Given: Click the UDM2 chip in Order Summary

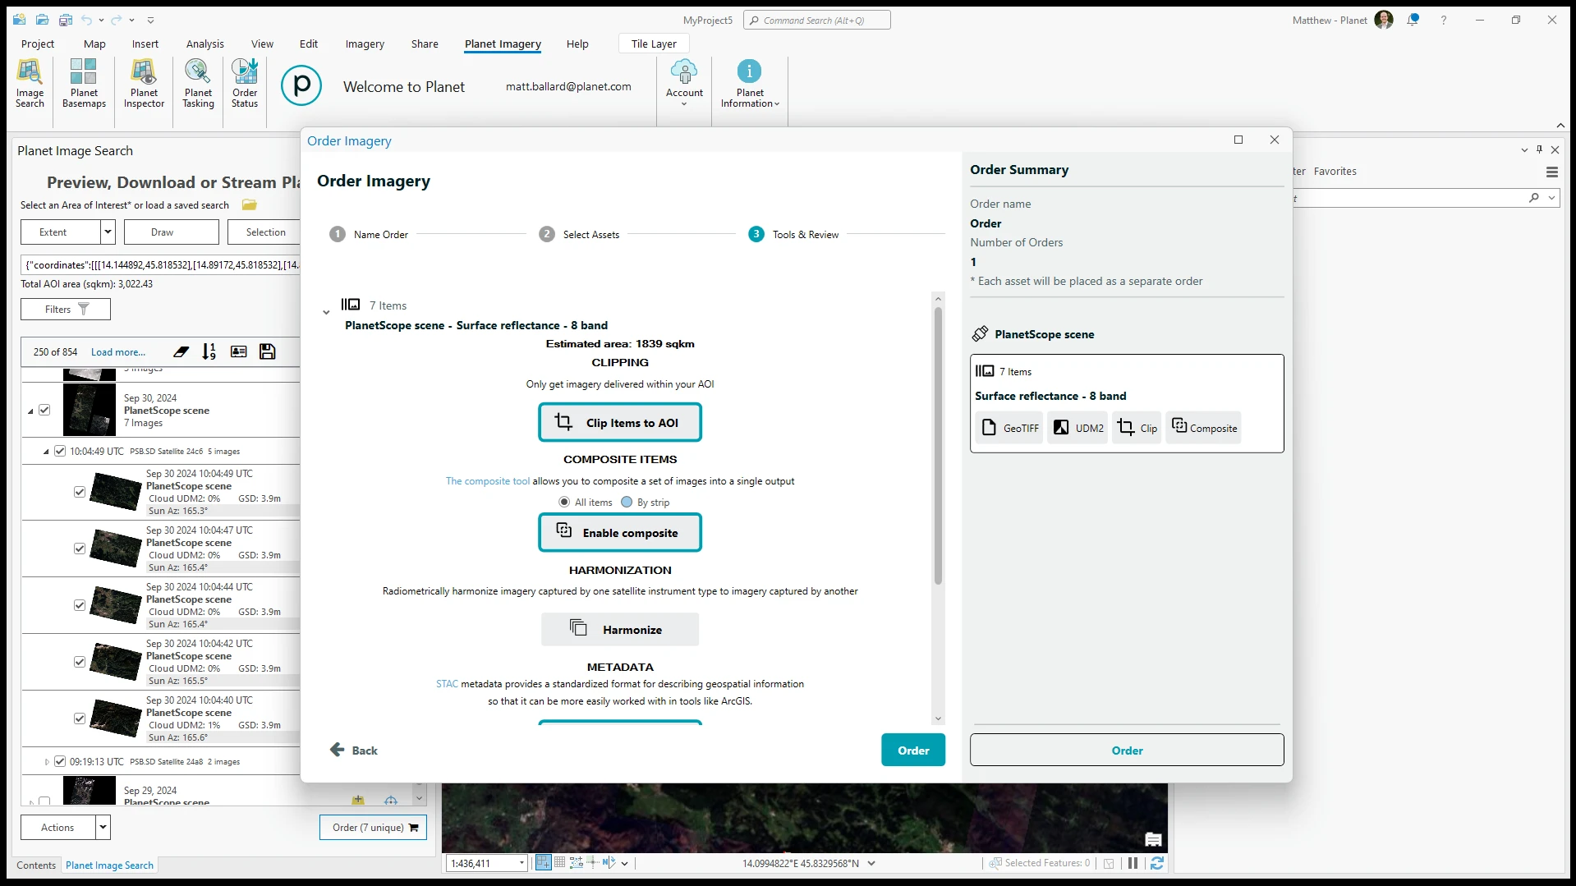Looking at the screenshot, I should [1078, 428].
